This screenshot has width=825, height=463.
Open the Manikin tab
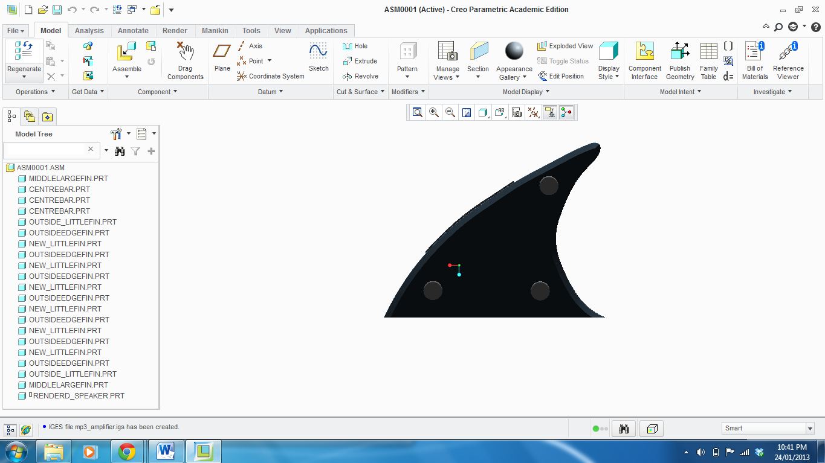coord(215,31)
